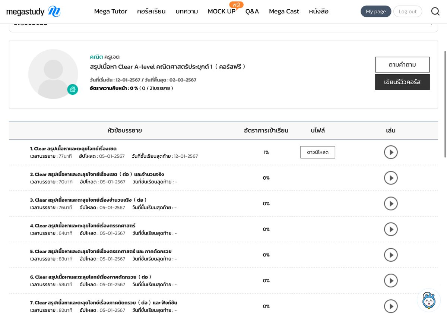Click the ฟรี! badge above MOCK UP
Screen dimensions: 447x318
(x=236, y=4)
